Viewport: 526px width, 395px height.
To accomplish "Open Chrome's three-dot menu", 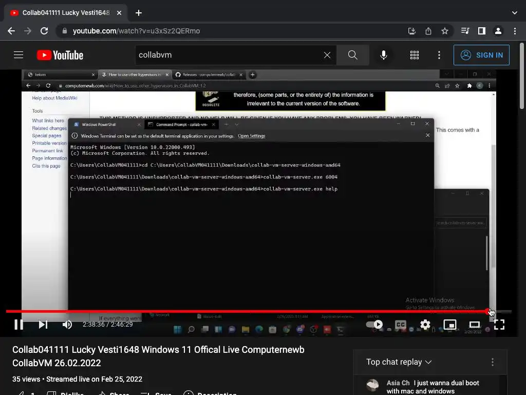I will tap(515, 31).
